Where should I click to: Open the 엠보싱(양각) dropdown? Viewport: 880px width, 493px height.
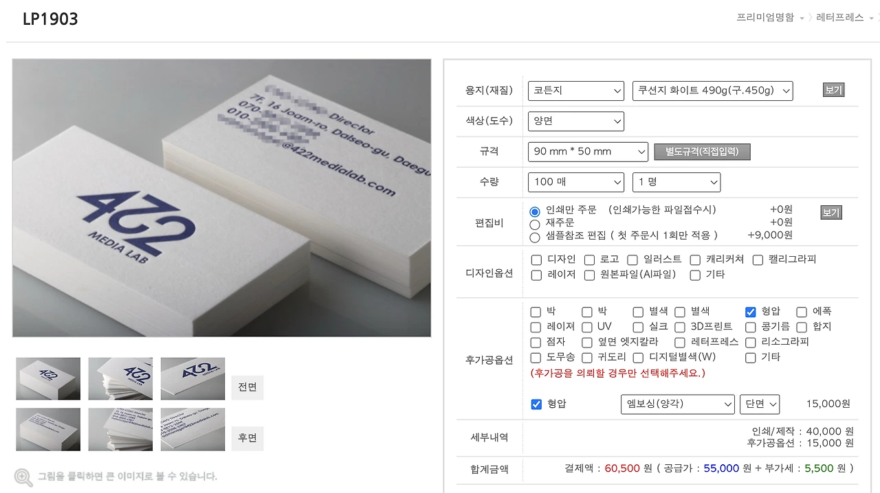pyautogui.click(x=677, y=404)
